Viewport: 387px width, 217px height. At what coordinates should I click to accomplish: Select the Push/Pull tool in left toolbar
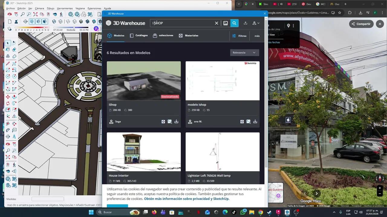[x=14, y=97]
